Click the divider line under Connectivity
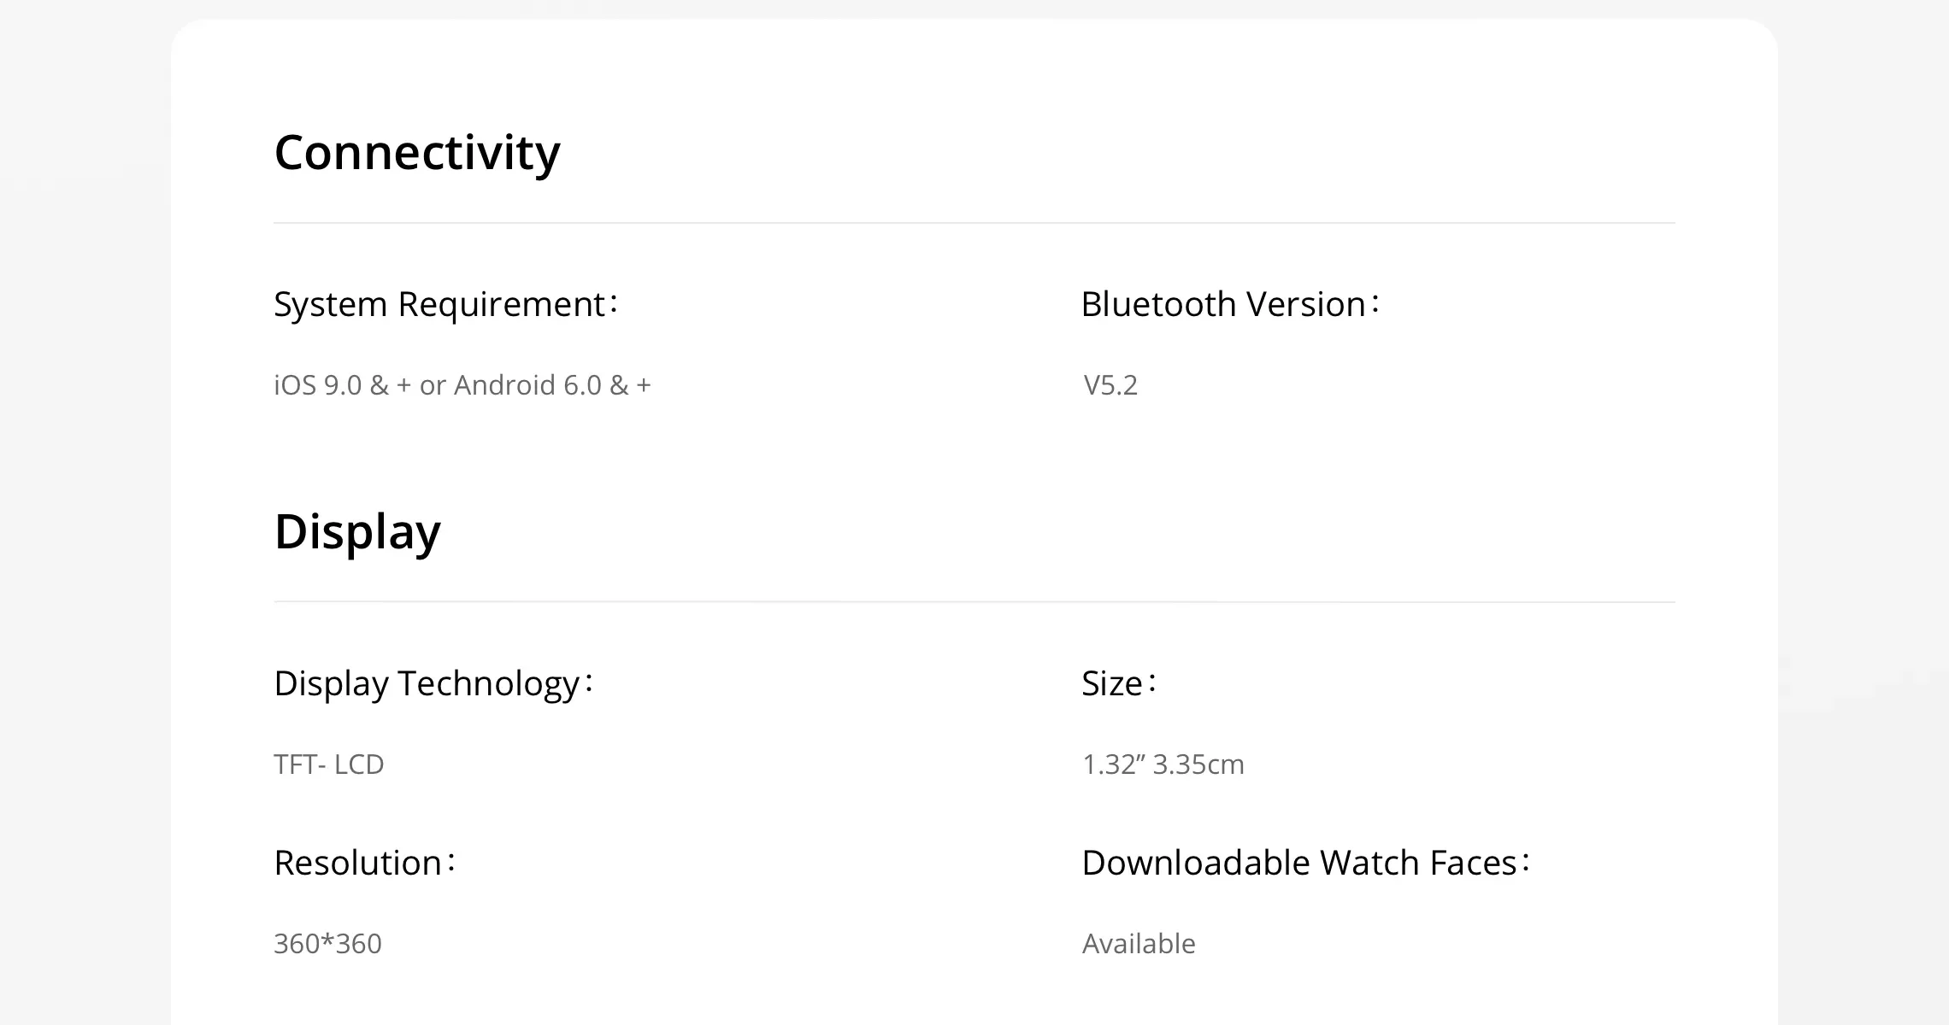This screenshot has height=1025, width=1949. (974, 223)
